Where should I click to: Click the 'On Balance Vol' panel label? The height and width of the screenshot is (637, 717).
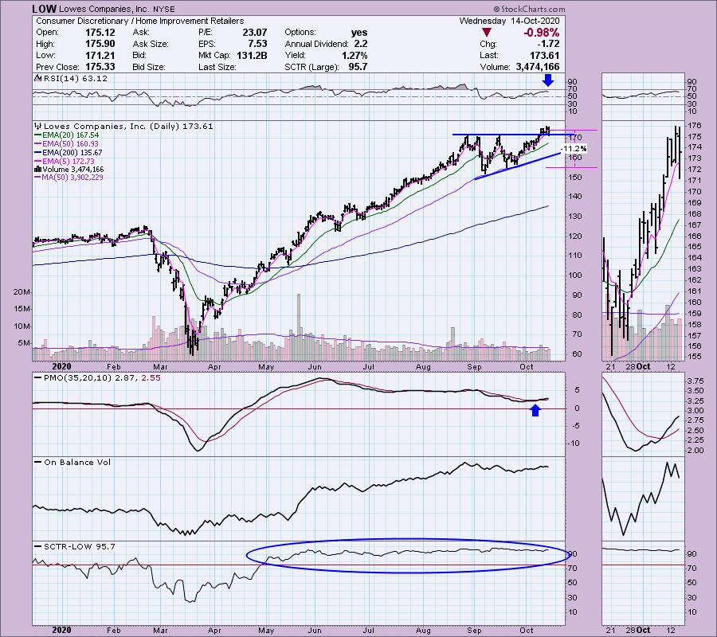click(77, 462)
